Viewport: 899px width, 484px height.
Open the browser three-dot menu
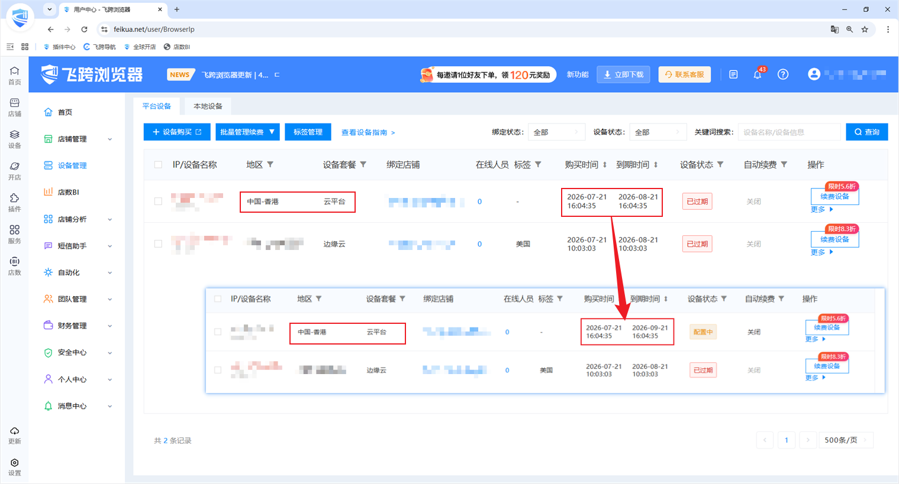click(x=888, y=29)
